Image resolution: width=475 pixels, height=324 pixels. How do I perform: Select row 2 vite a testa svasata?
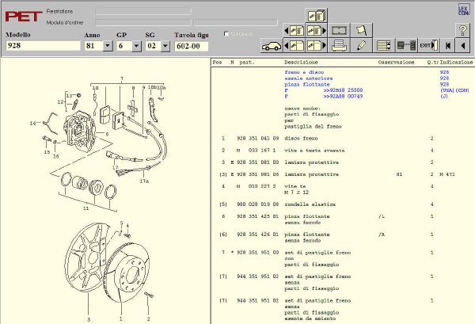coord(342,151)
